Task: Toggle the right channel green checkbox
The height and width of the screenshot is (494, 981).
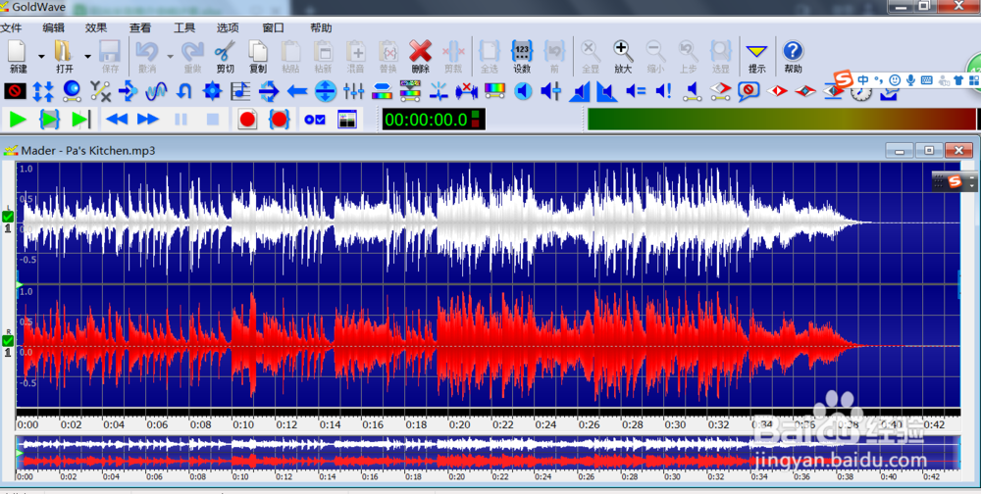Action: (x=8, y=341)
